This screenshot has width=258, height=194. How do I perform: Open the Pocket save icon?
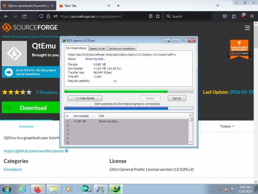225,16
